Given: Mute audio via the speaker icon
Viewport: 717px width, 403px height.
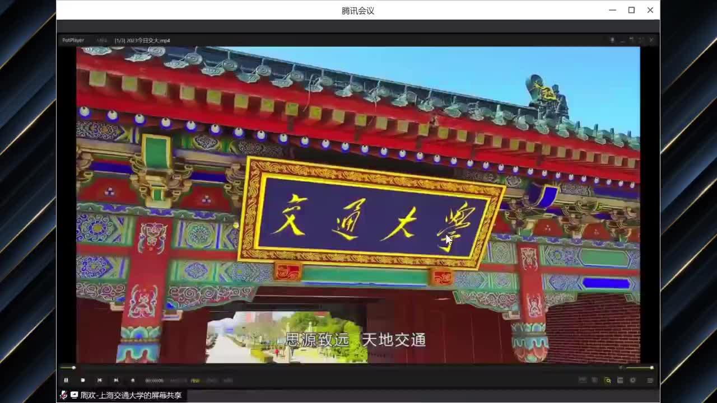Looking at the screenshot, I should click(x=620, y=368).
